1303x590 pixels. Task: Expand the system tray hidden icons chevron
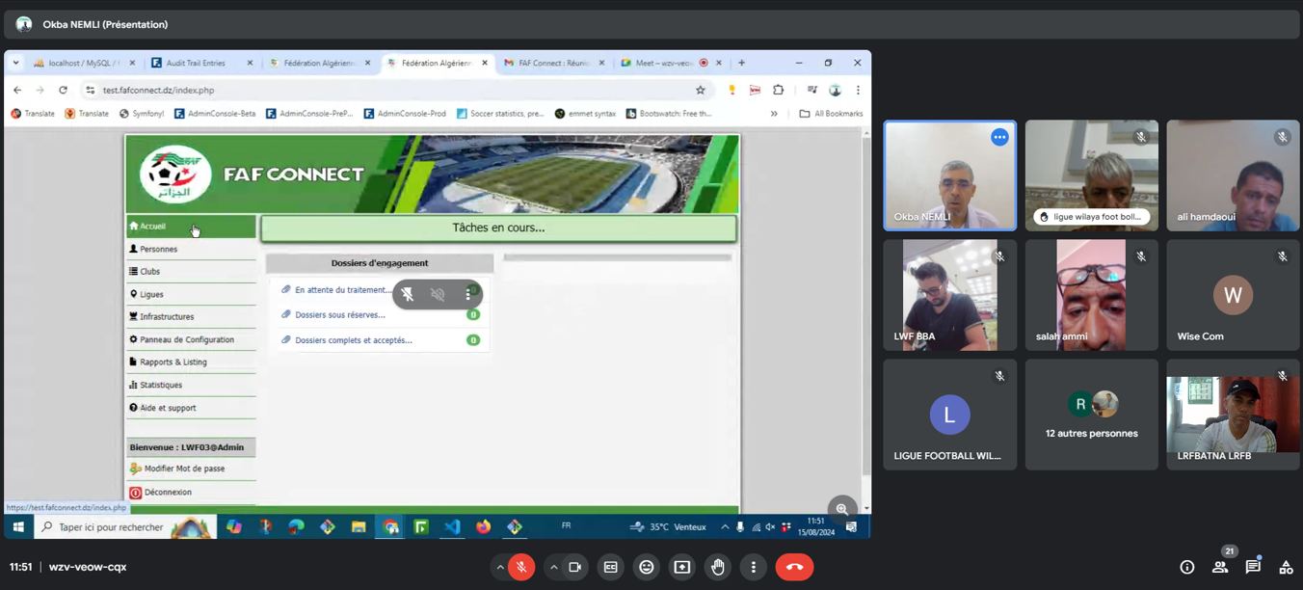[x=725, y=527]
